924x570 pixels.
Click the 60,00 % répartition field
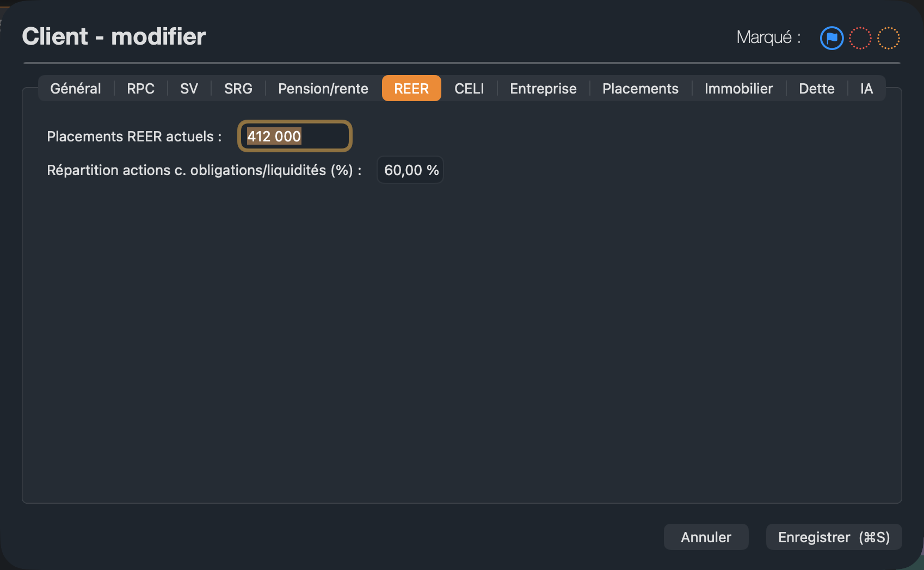click(x=410, y=170)
